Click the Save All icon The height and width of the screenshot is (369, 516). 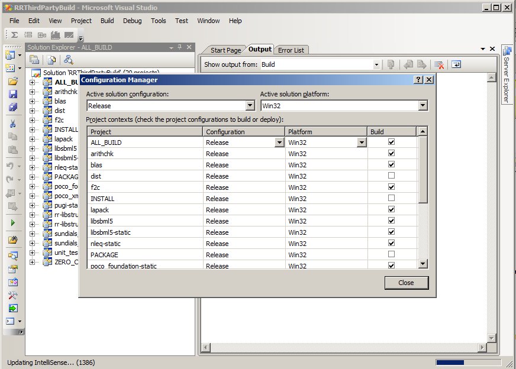[12, 107]
